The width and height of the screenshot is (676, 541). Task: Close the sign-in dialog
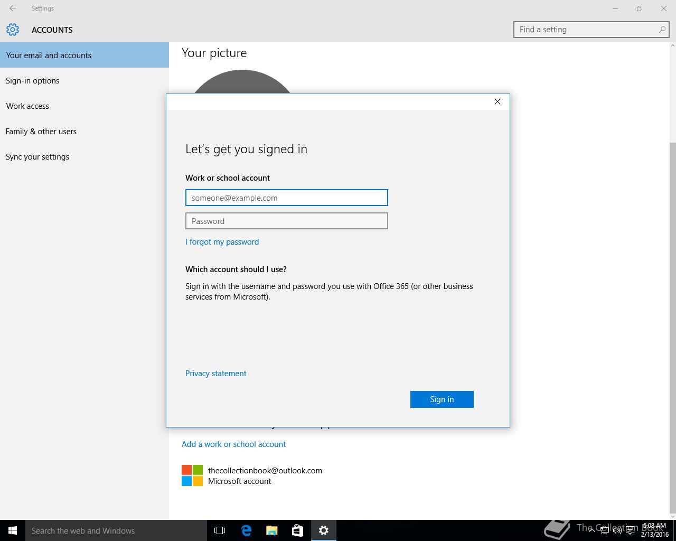[x=497, y=101]
